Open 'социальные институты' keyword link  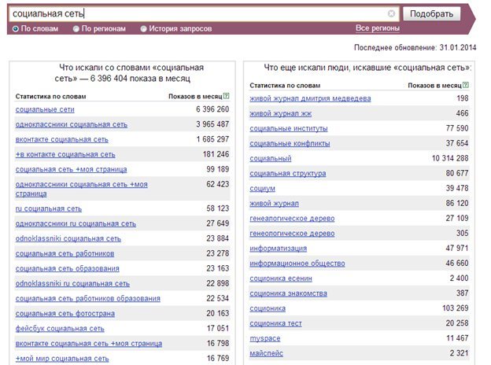[x=289, y=129]
